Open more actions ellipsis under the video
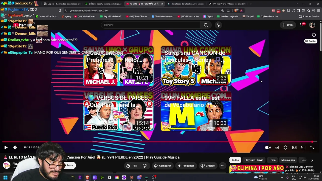322x181 pixels. (x=223, y=166)
